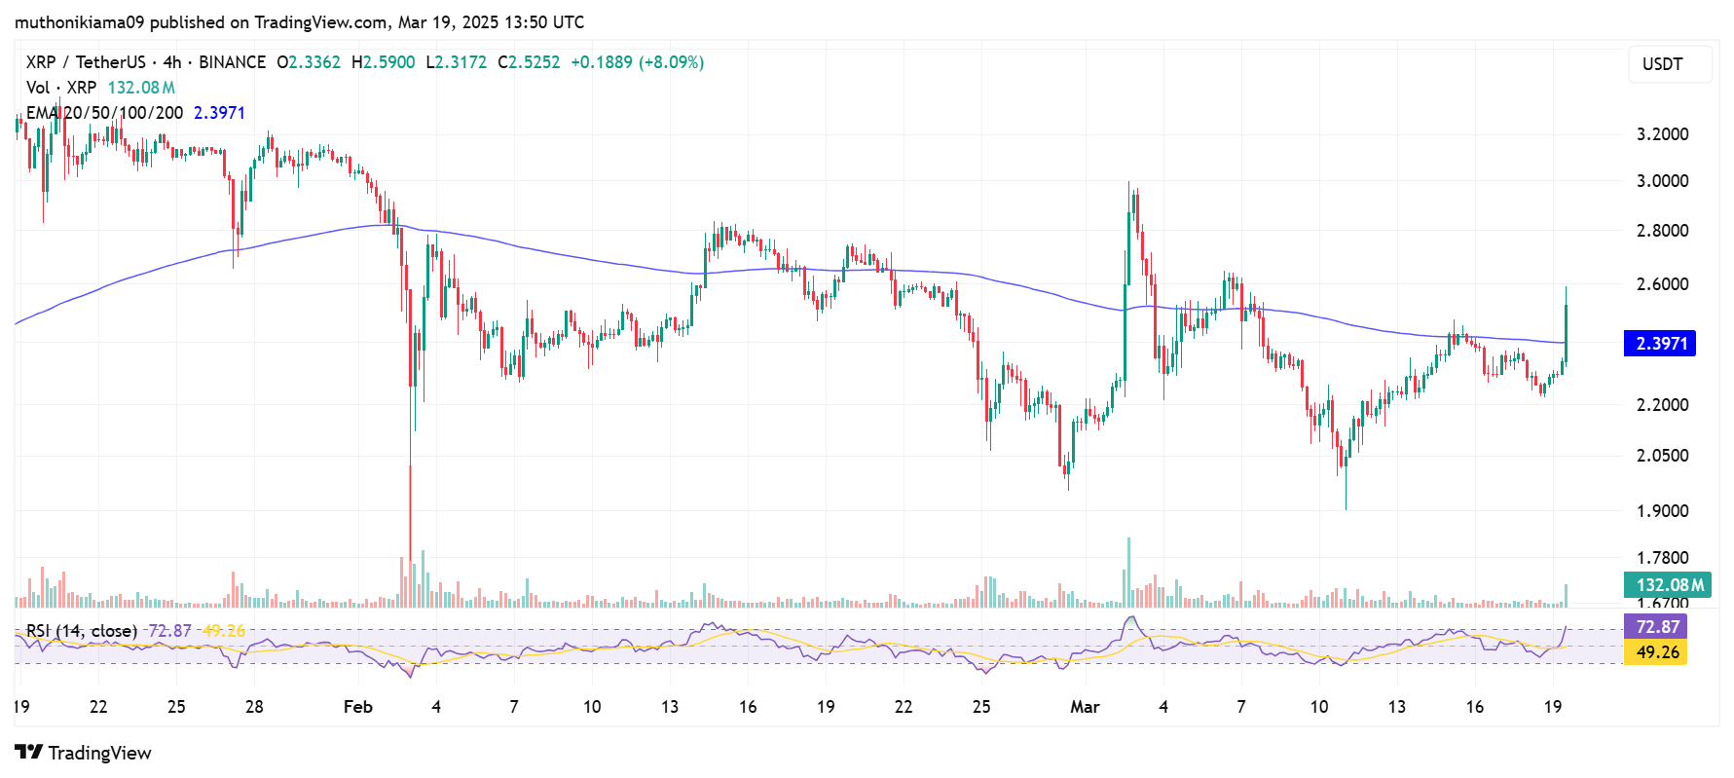Viewport: 1734px width, 778px height.
Task: Click the close value C2.5252
Action: pos(529,62)
